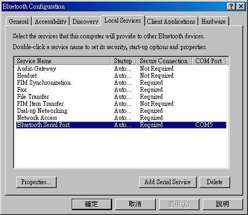248x215 pixels.
Task: Click Not Required in PIM Item Transfer row
Action: [x=157, y=104]
